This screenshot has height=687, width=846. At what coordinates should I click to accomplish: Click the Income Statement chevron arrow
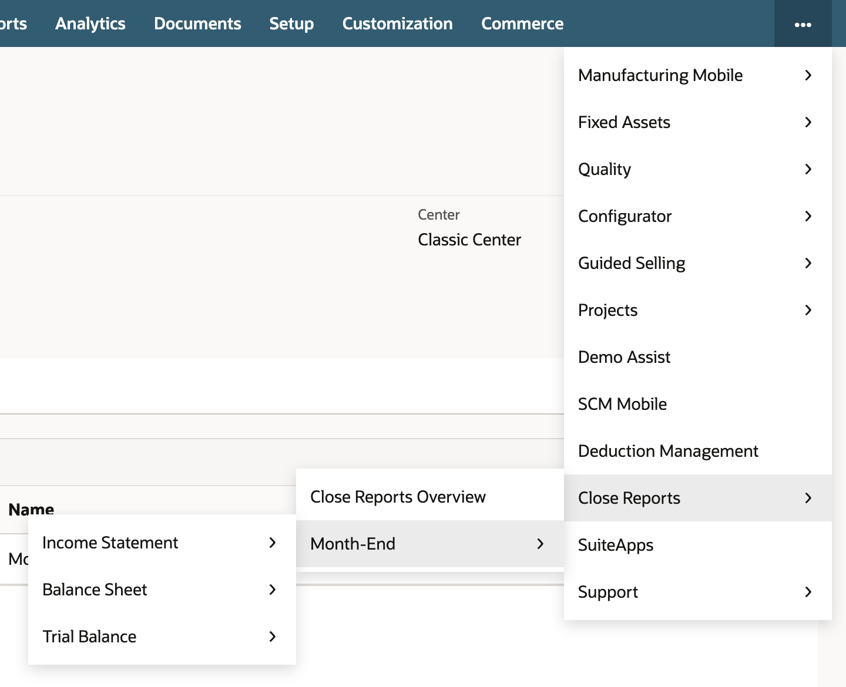click(273, 543)
